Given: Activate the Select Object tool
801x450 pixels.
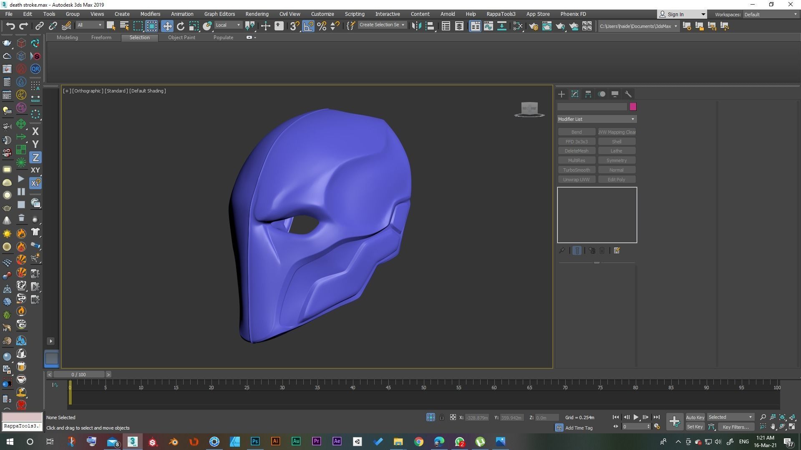Looking at the screenshot, I should [x=111, y=26].
